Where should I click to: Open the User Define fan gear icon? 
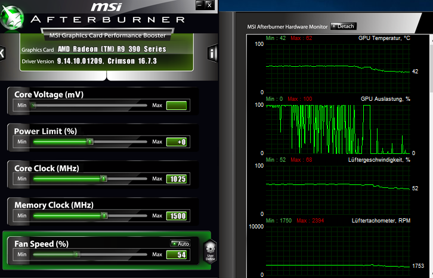(x=210, y=252)
